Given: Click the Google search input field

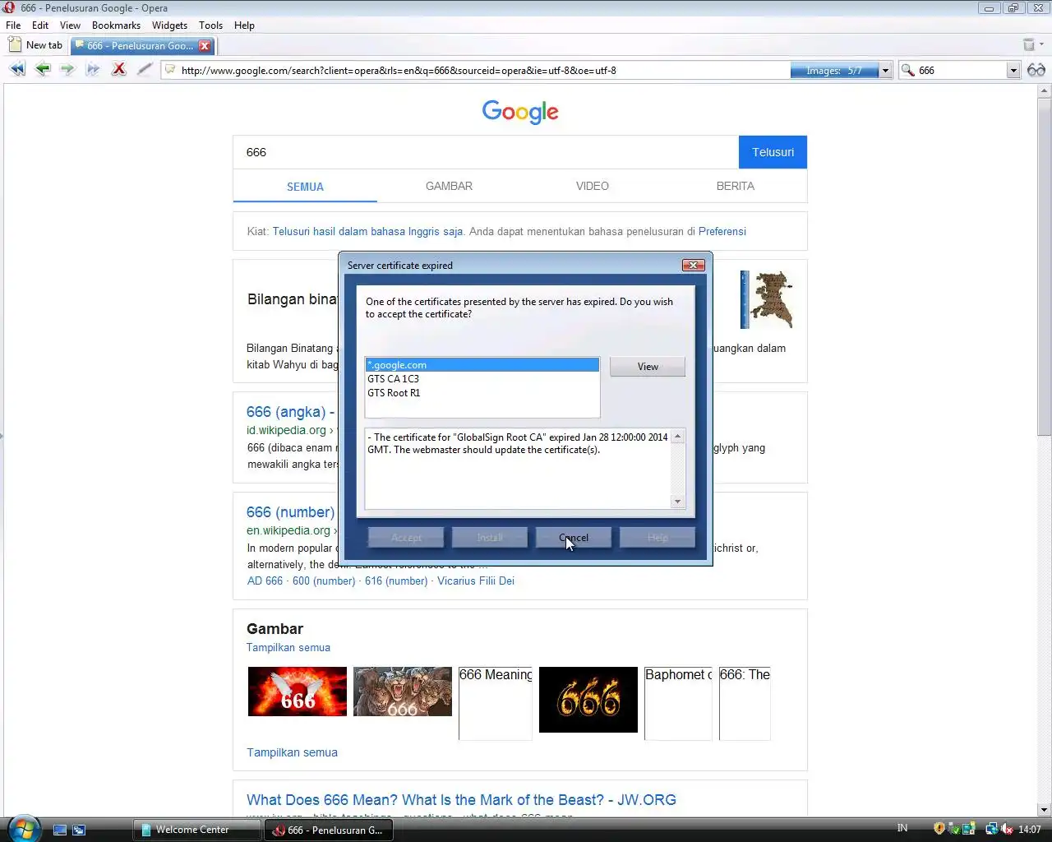Looking at the screenshot, I should tap(486, 152).
